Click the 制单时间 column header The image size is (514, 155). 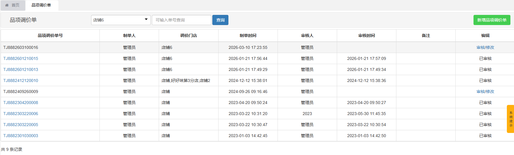coord(248,35)
